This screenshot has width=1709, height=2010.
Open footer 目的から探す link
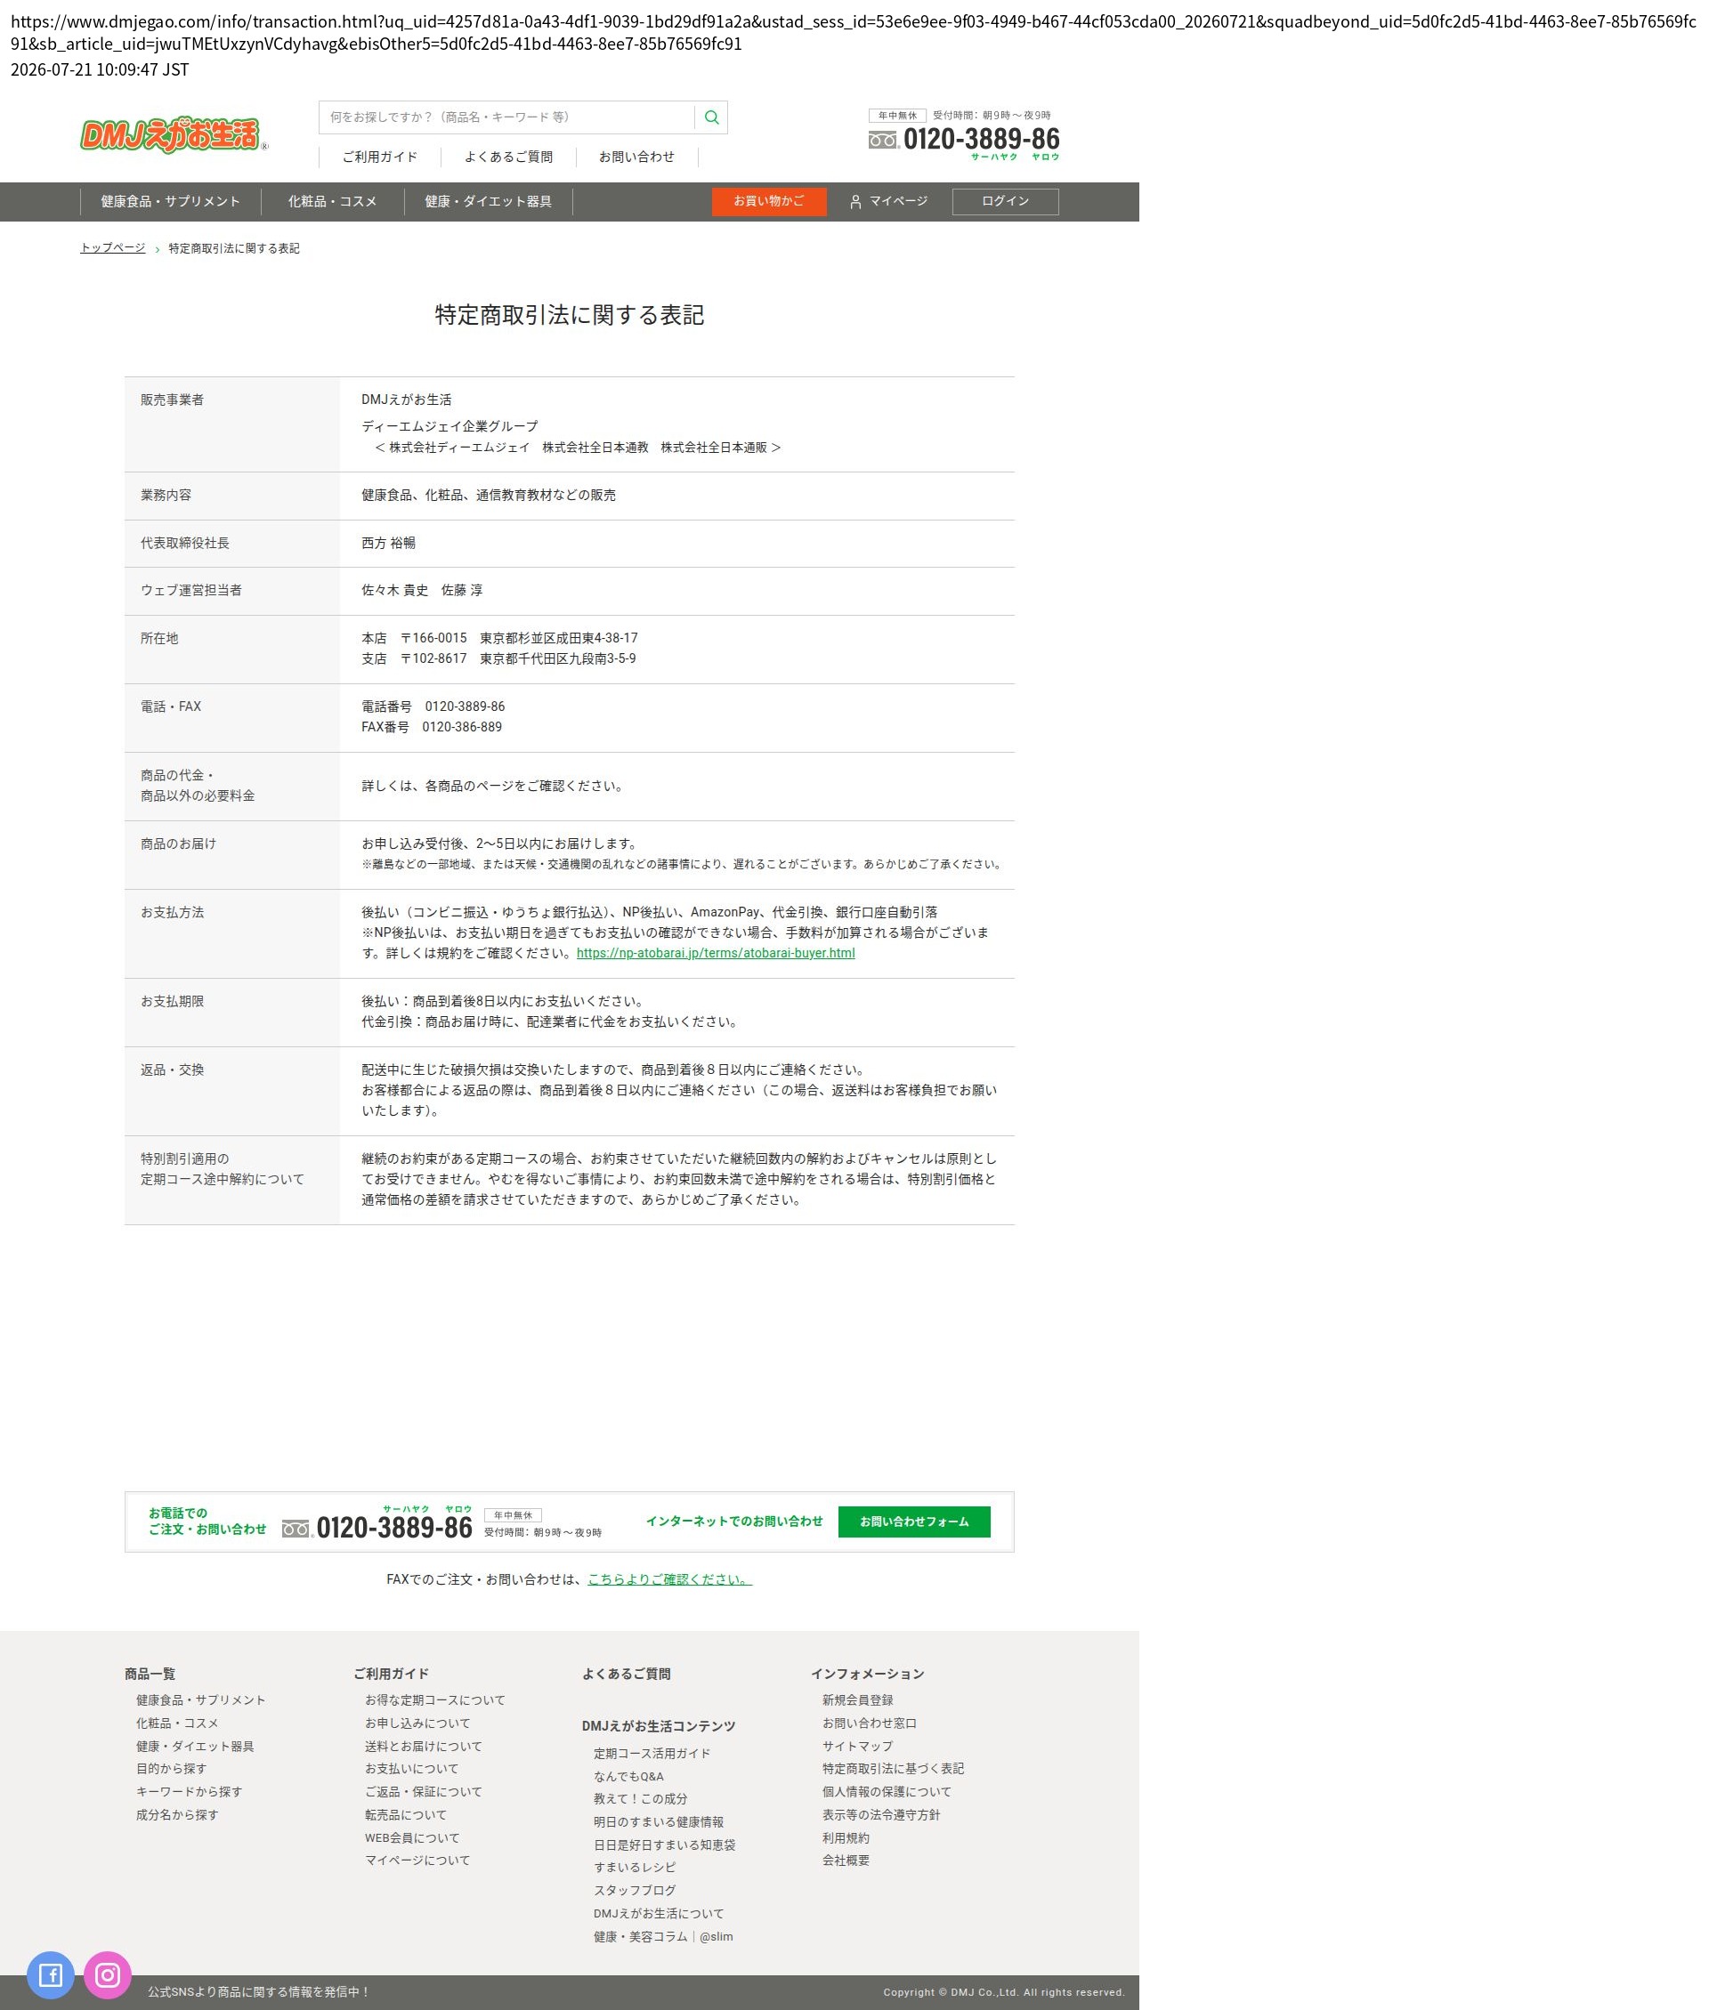click(x=172, y=1769)
